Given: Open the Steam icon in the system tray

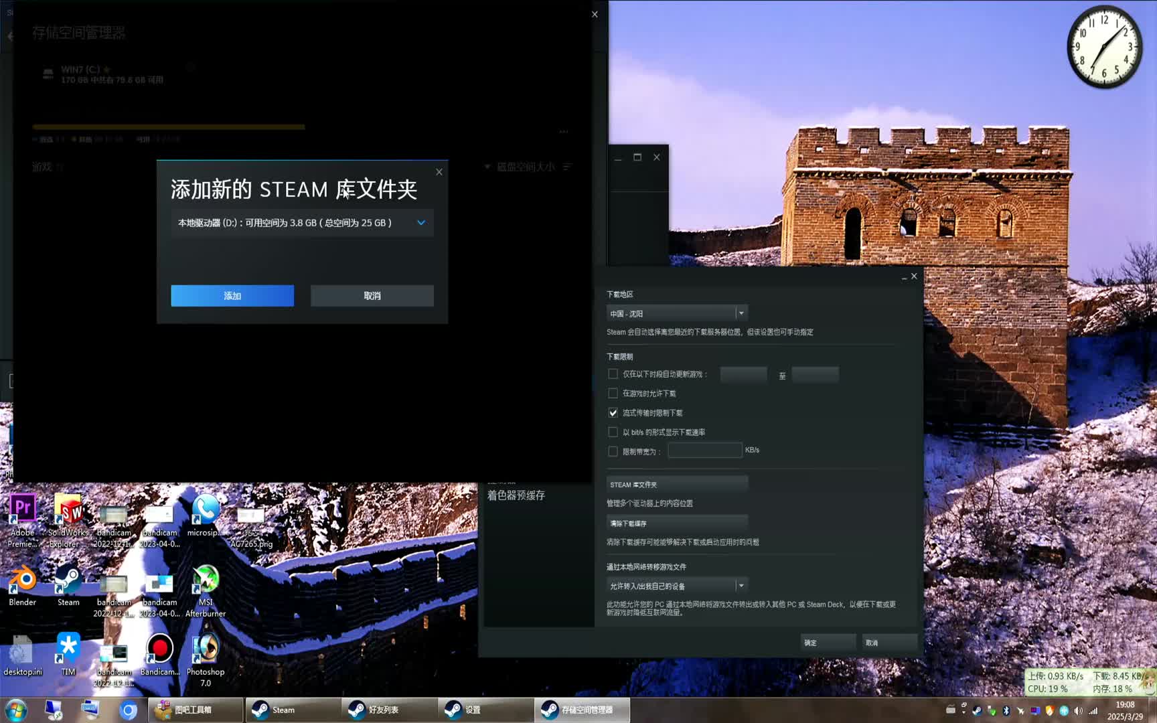Looking at the screenshot, I should click(977, 711).
